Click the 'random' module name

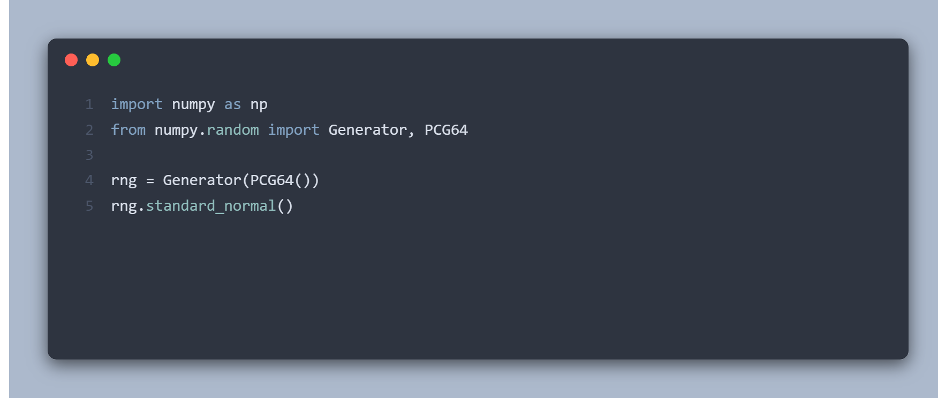[x=233, y=130]
